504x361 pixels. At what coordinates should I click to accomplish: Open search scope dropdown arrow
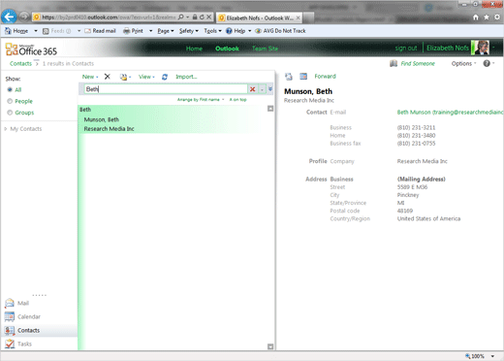[262, 89]
